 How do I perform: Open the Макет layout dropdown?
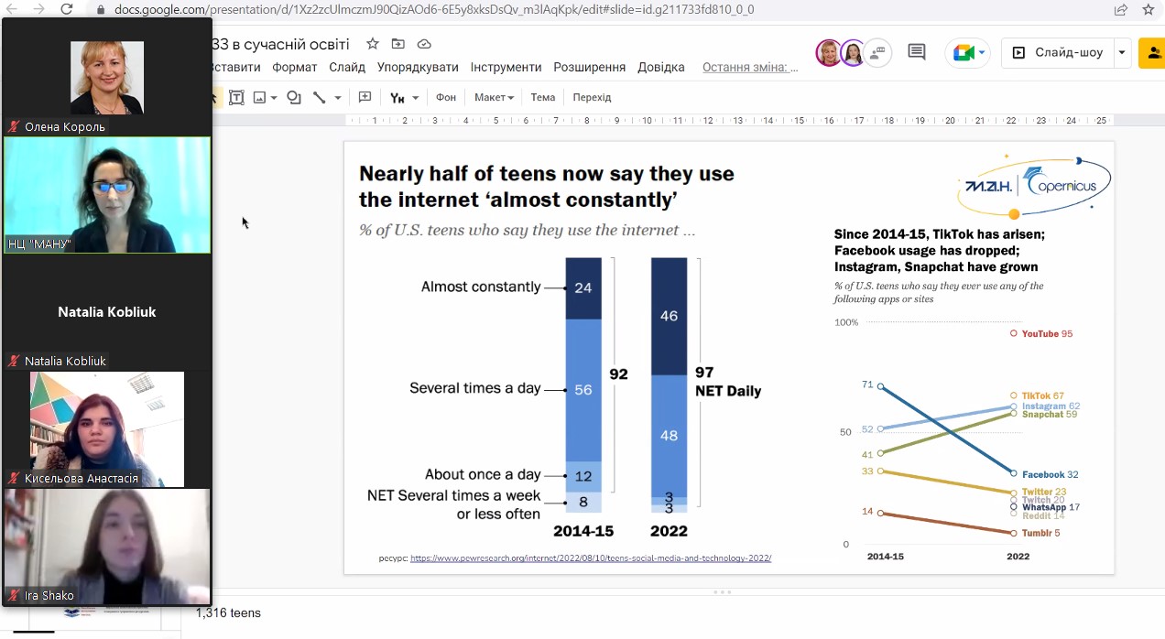click(494, 97)
